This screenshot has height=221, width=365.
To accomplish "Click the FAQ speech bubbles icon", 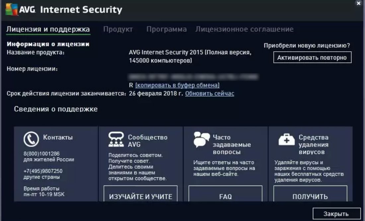I will pyautogui.click(x=201, y=140).
